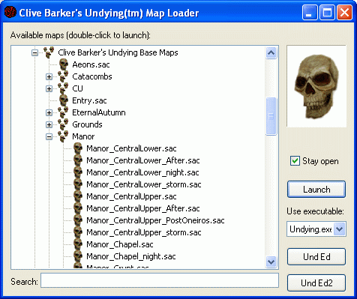Click into the Search input field

[x=160, y=280]
